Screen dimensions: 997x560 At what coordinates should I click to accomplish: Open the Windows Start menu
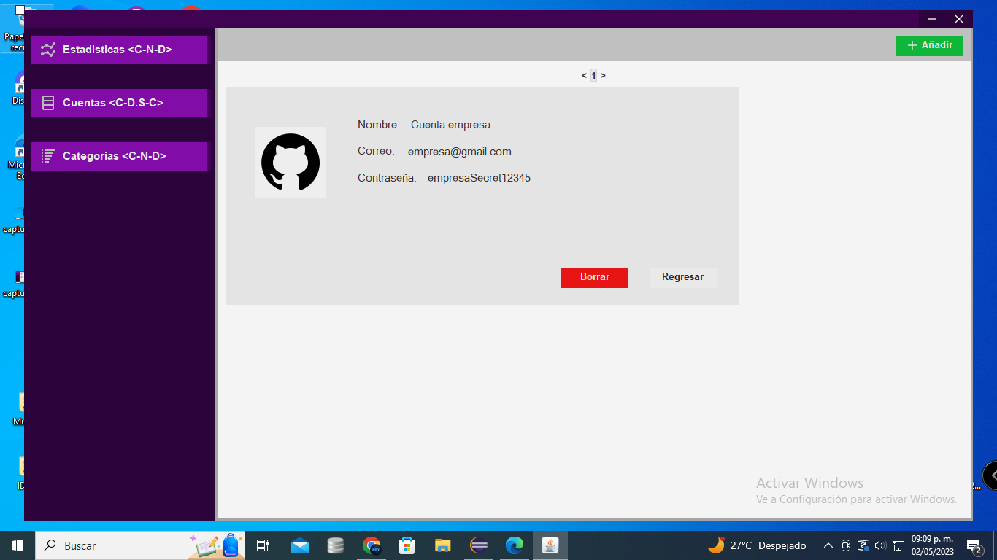pos(18,545)
